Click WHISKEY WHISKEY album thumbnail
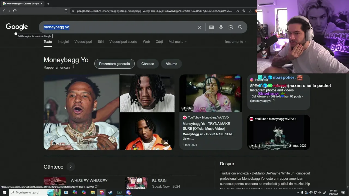Screen dimensions: 349x196 pyautogui.click(x=55, y=183)
